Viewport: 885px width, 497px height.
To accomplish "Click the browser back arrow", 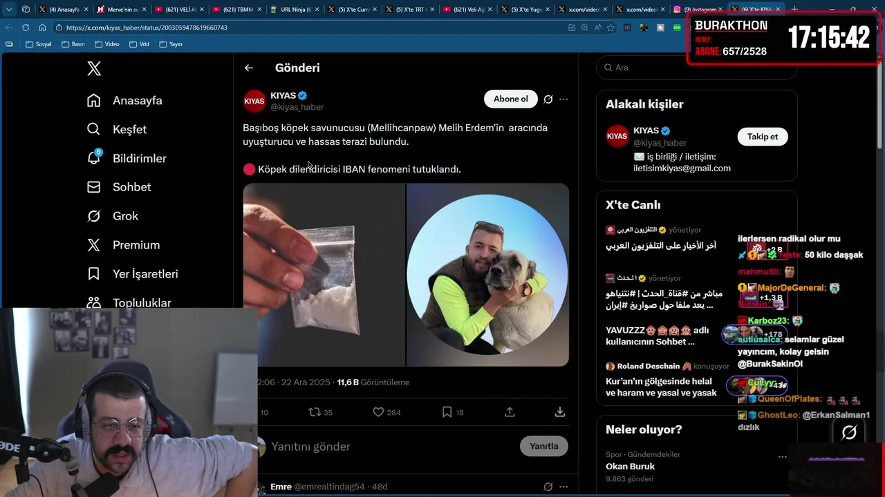I will [9, 28].
